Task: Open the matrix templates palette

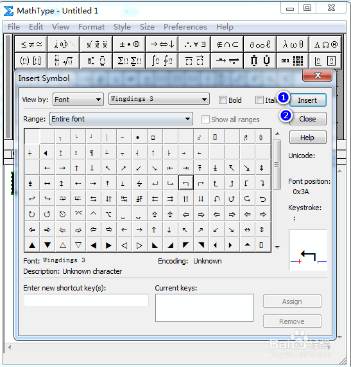Action: click(293, 60)
